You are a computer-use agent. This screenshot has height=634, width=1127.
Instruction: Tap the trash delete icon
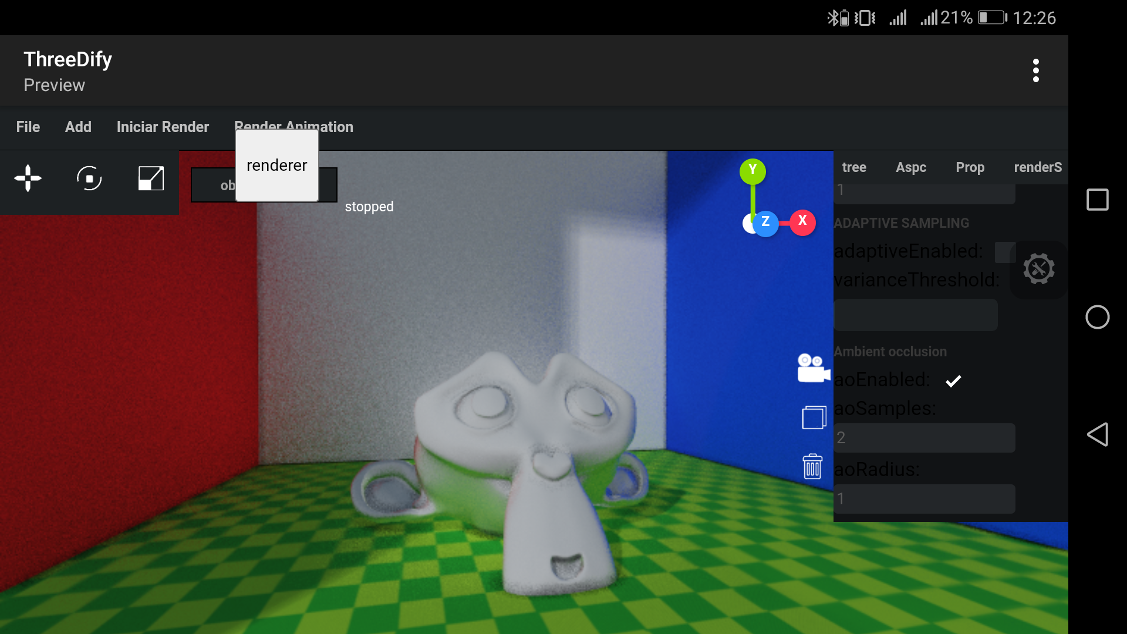click(x=812, y=467)
